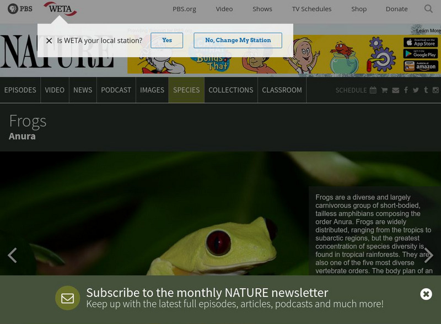Open the Instagram icon
The height and width of the screenshot is (324, 441).
pos(435,90)
